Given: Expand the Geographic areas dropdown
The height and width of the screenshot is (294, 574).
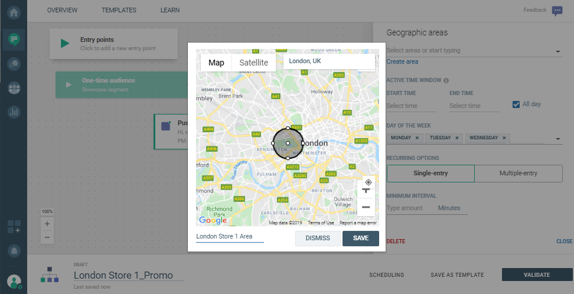Looking at the screenshot, I should [x=558, y=51].
